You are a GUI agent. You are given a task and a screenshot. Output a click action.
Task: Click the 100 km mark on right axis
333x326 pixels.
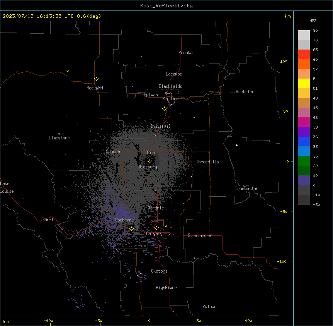[284, 61]
